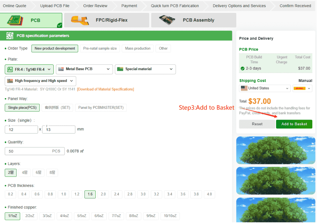Click the Special material green icon
Image resolution: width=317 pixels, height=223 pixels.
point(120,69)
